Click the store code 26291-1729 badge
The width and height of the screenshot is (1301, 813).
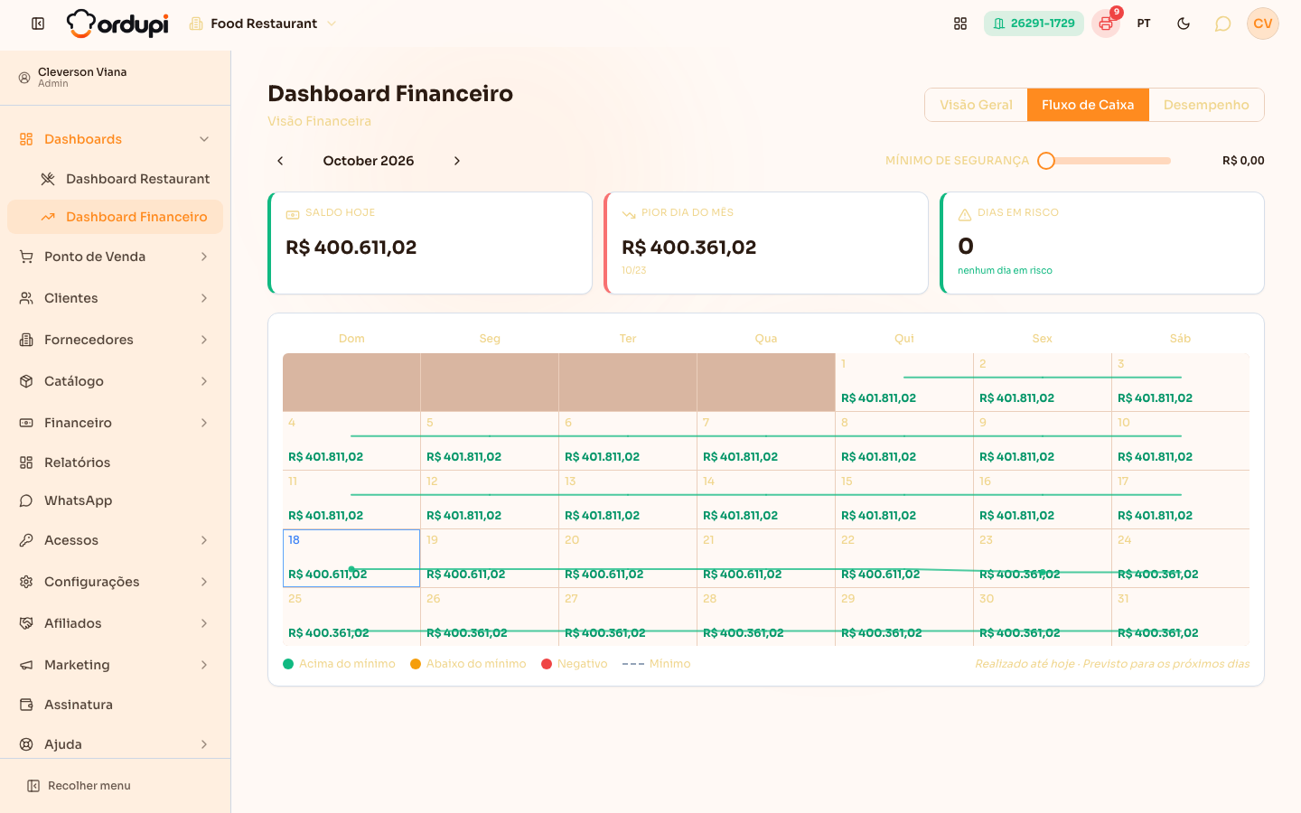[x=1034, y=23]
